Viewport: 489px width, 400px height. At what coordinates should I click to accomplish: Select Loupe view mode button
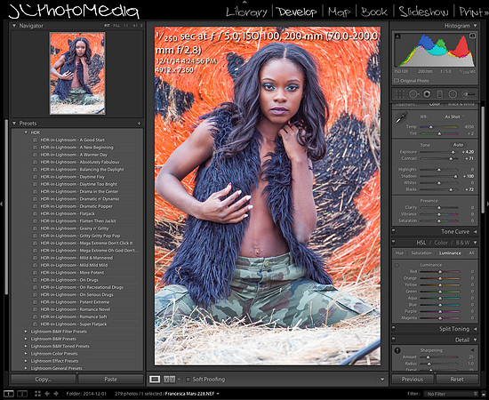[x=155, y=380]
